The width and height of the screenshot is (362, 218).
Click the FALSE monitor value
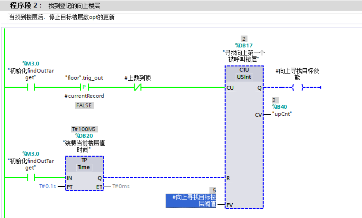tap(84, 105)
